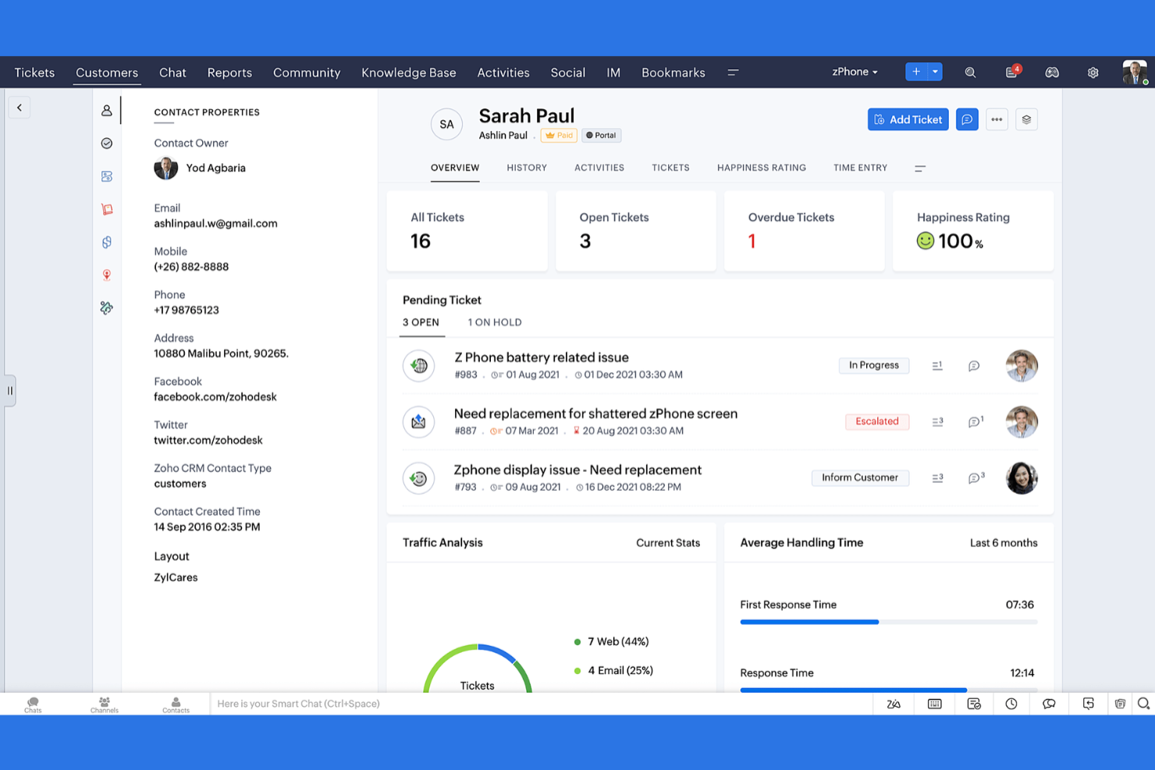Image resolution: width=1155 pixels, height=770 pixels.
Task: Open Setup using the gear icon
Action: pyautogui.click(x=1093, y=72)
